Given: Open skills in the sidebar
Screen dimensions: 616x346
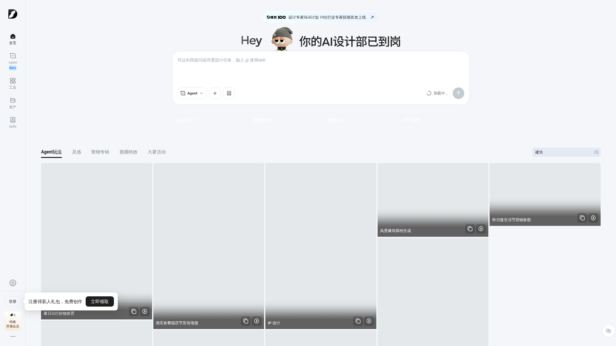Looking at the screenshot, I should pos(13,122).
